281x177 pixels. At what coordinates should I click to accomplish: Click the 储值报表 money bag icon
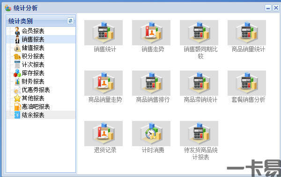click(x=17, y=48)
